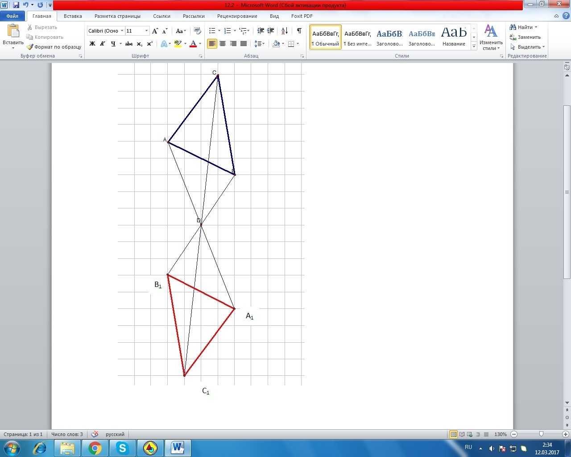Apply the Название style
The width and height of the screenshot is (571, 457).
pos(454,37)
